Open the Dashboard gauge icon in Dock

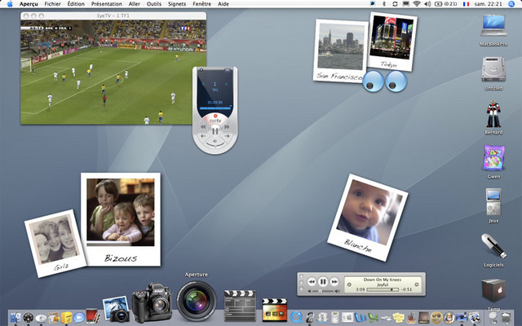point(29,317)
